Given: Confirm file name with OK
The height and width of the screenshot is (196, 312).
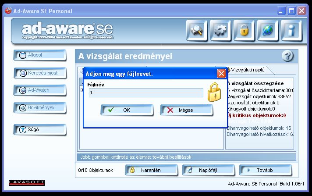Looking at the screenshot, I should [x=127, y=110].
